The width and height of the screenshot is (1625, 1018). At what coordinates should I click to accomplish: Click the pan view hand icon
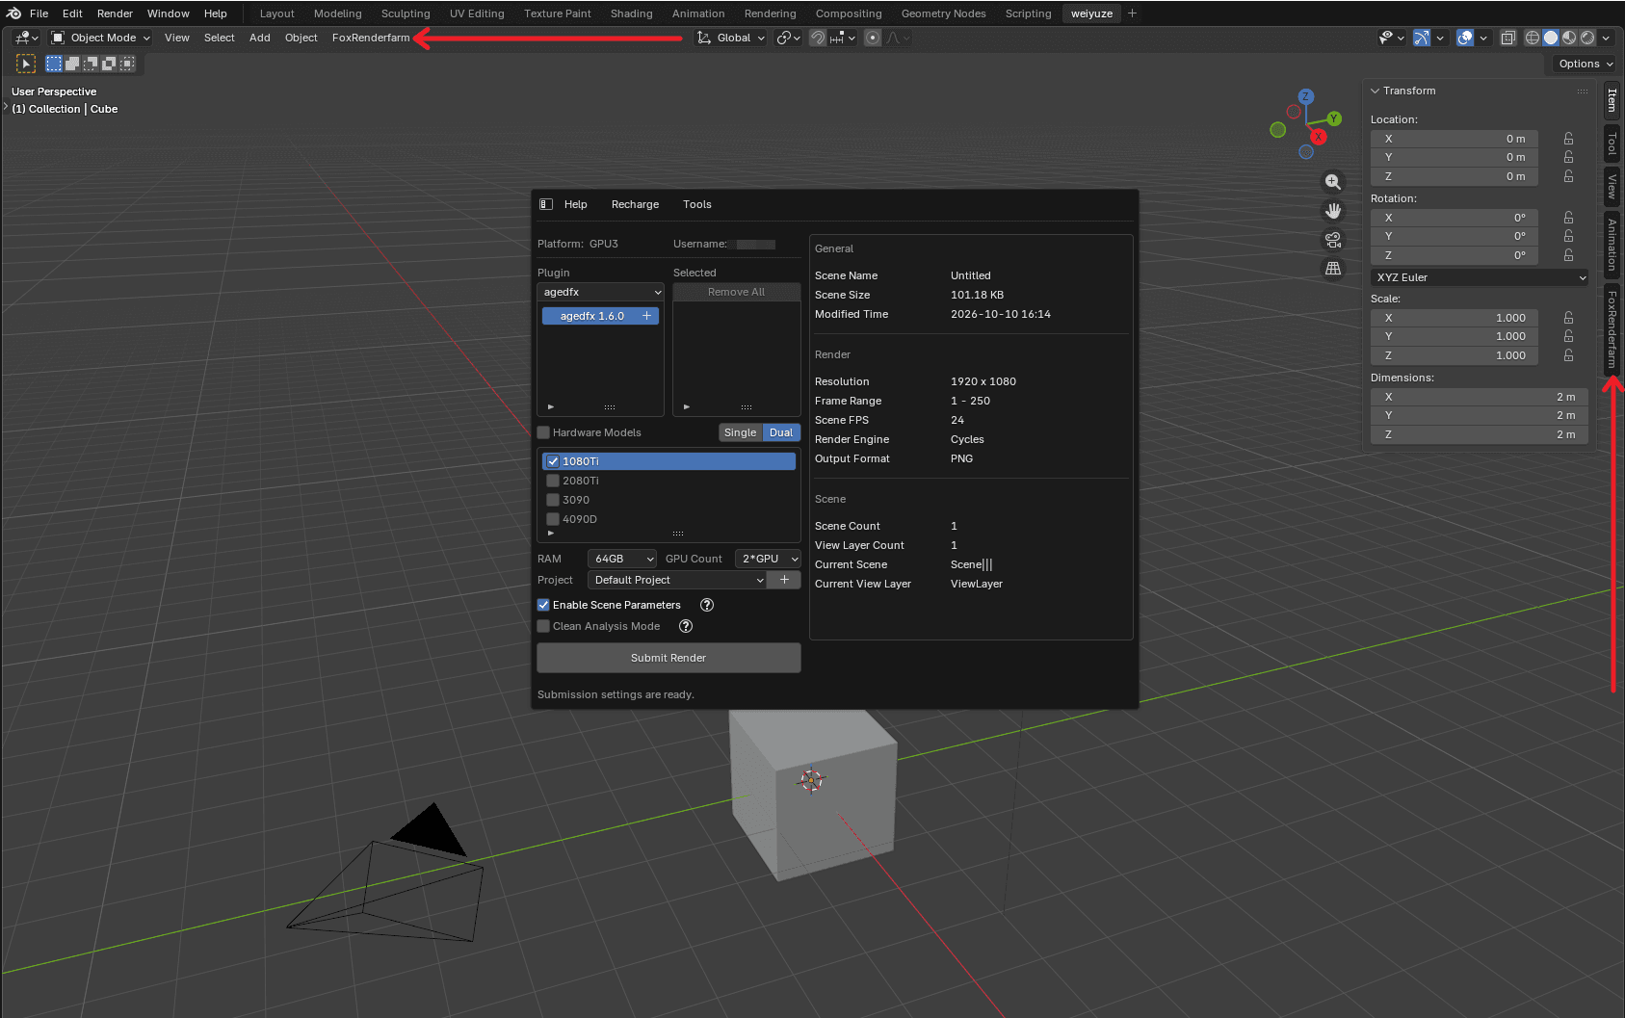click(x=1333, y=211)
